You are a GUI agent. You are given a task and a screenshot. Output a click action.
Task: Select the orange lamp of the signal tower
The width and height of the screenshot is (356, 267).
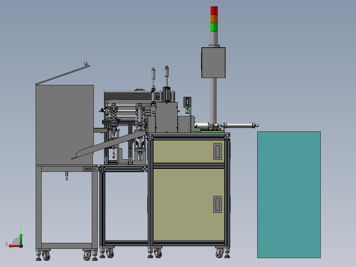click(214, 19)
